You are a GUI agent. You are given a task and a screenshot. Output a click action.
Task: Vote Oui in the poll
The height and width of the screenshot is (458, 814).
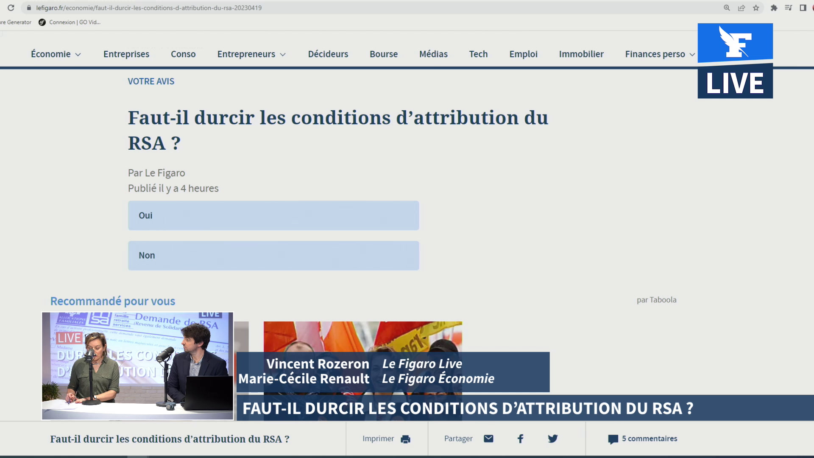273,215
